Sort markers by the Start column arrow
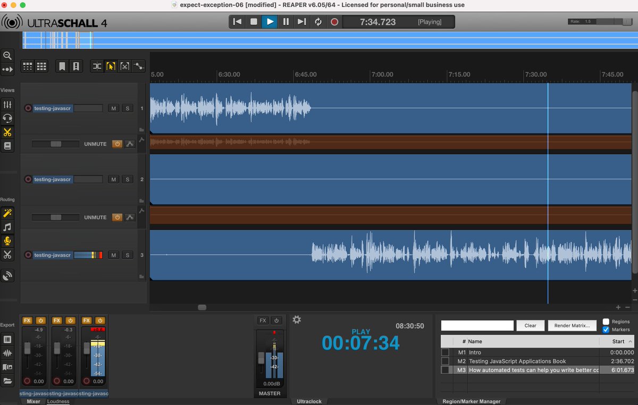638x405 pixels. [631, 342]
